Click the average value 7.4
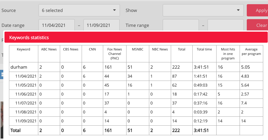 [244, 103]
